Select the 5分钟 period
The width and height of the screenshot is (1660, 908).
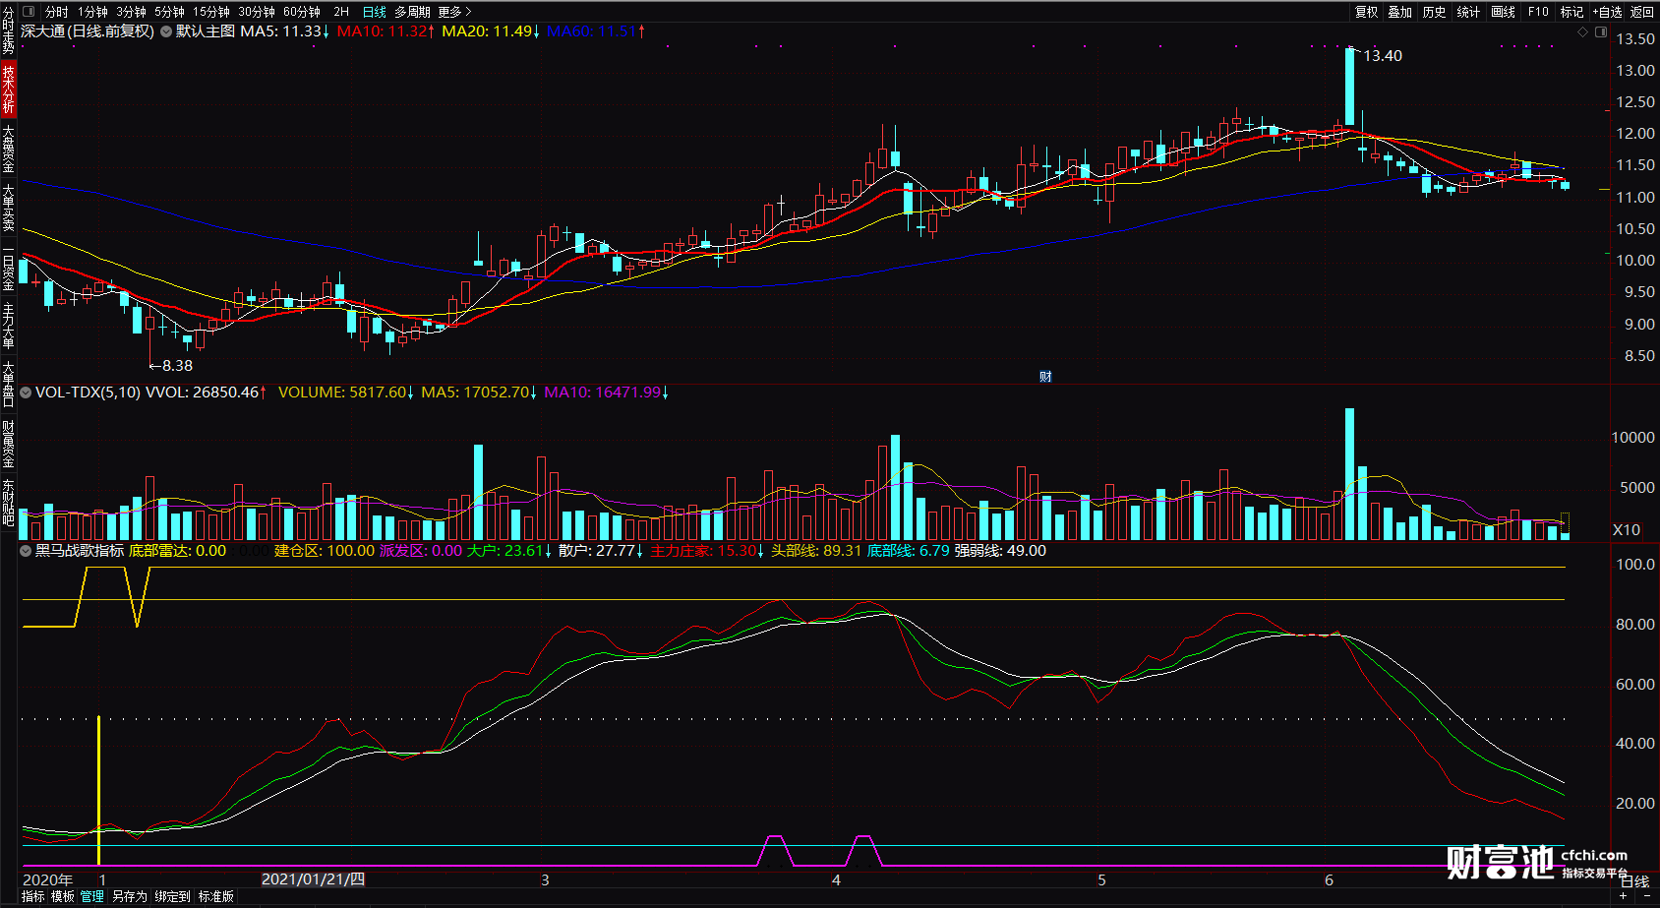[169, 12]
